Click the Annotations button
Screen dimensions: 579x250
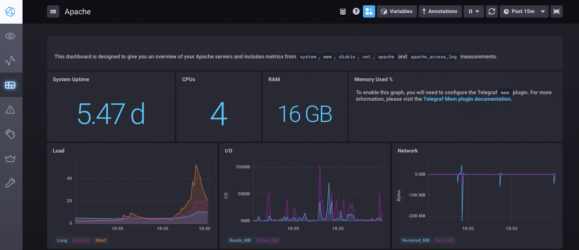[440, 11]
